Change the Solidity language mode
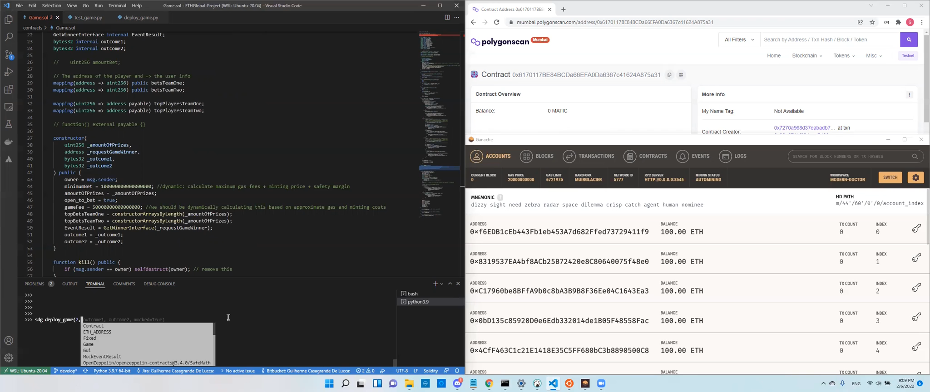Screen dimensions: 930x392 430,371
